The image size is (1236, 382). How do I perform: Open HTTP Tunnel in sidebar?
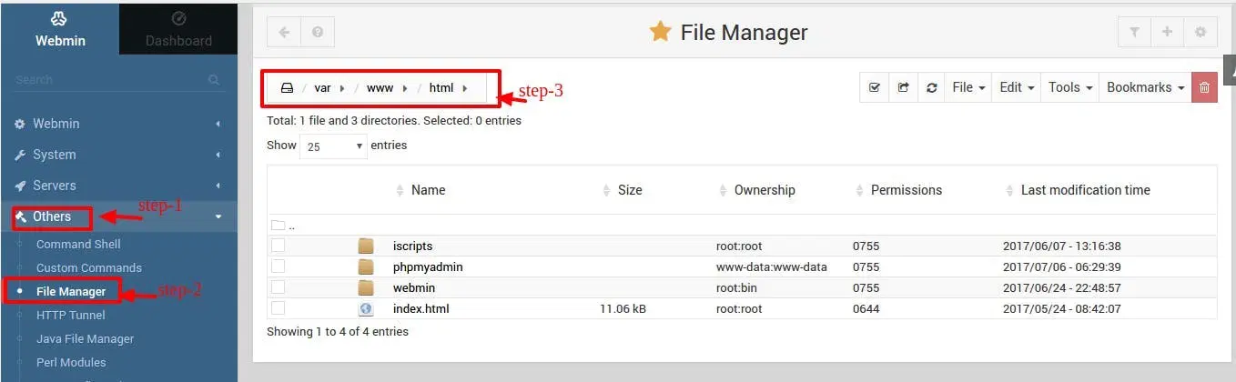tap(70, 315)
